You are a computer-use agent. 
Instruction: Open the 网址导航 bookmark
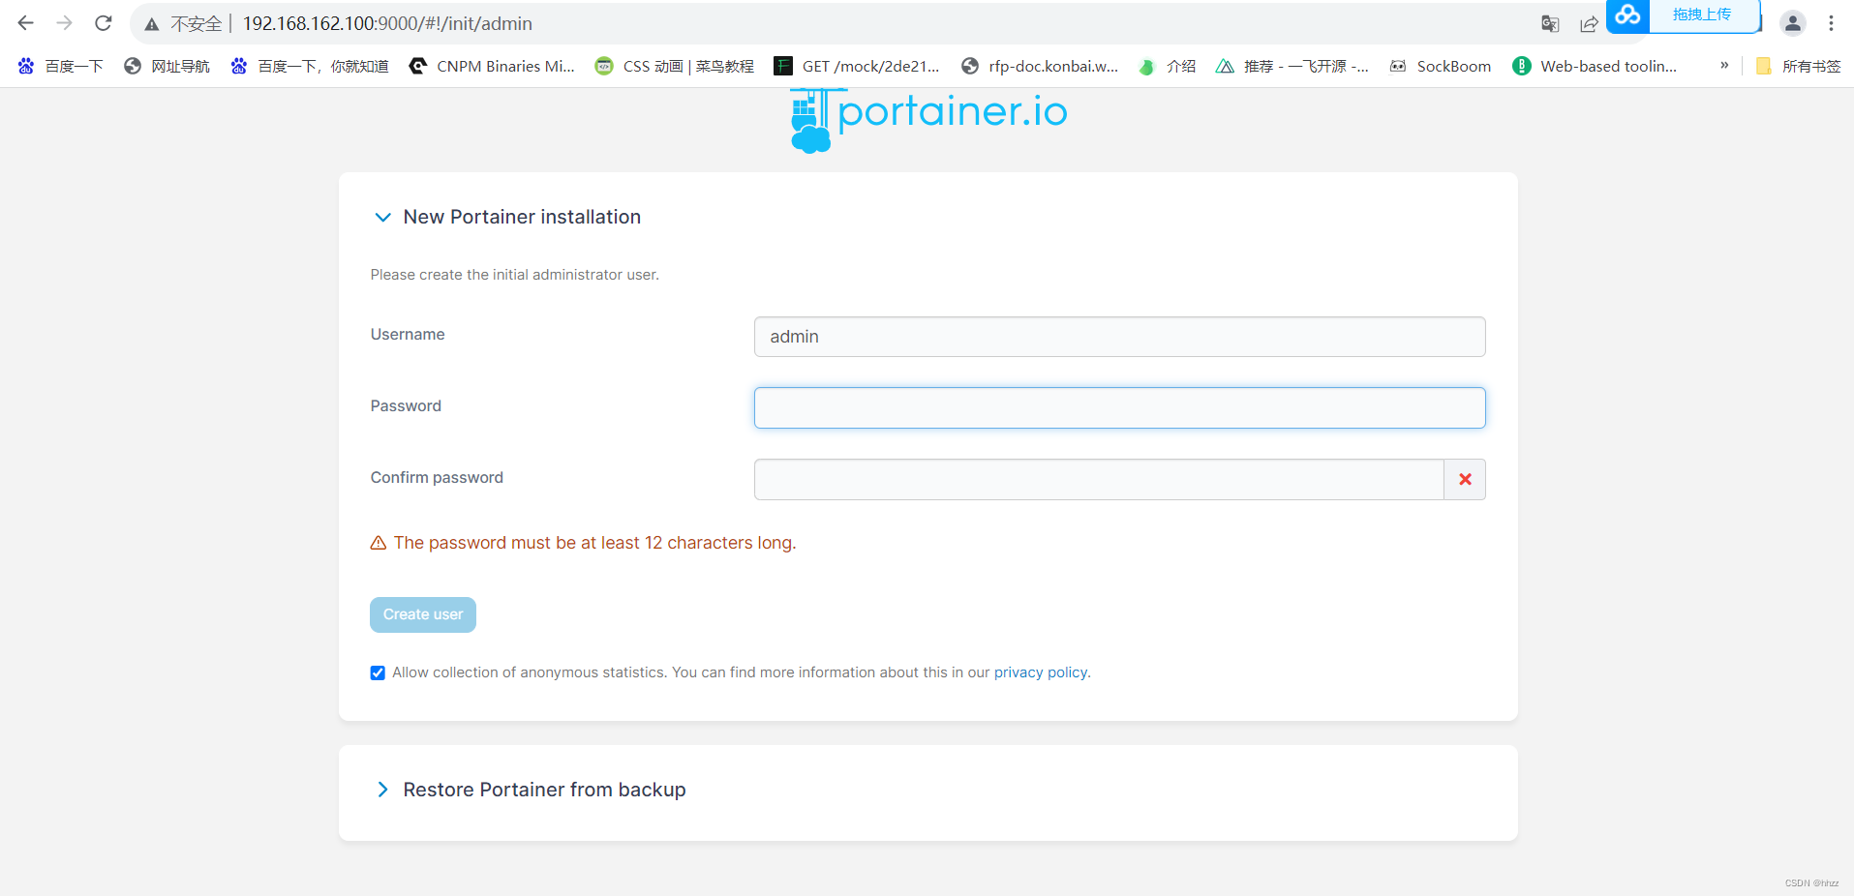pyautogui.click(x=167, y=66)
